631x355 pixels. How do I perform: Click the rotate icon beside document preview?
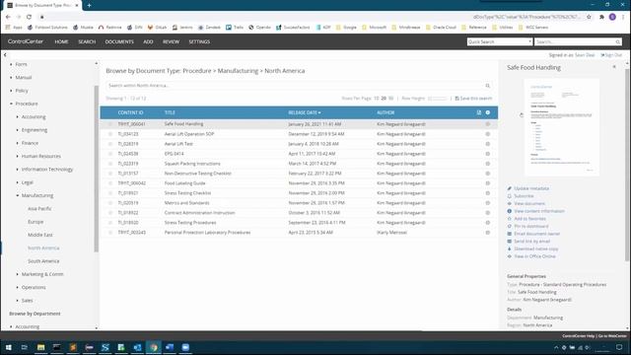pos(522,115)
